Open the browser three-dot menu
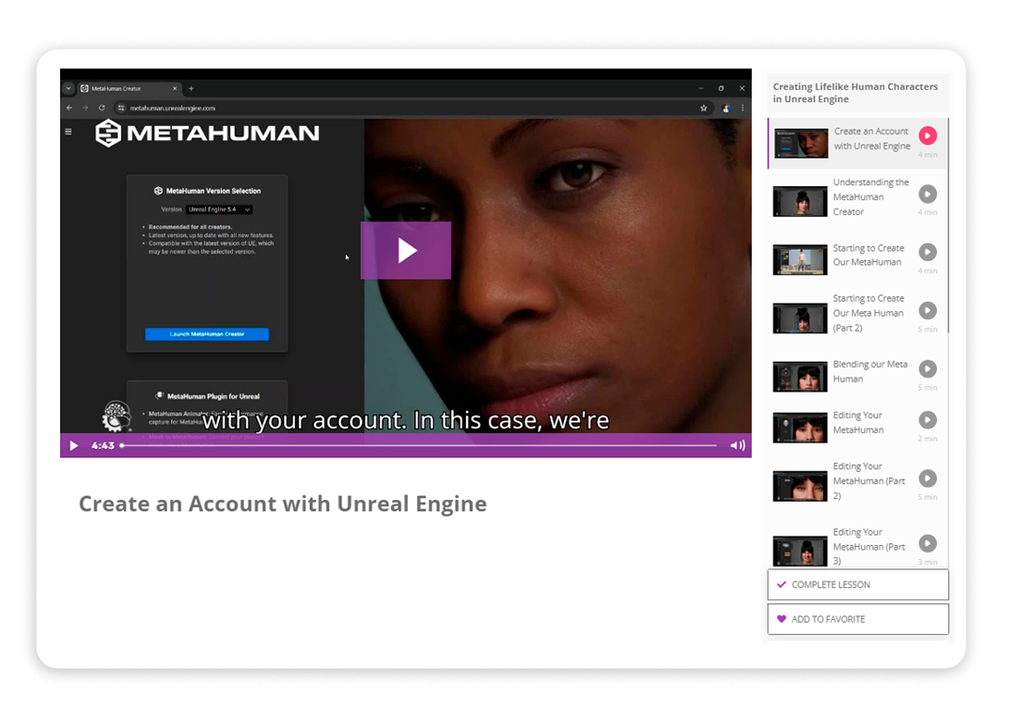Screen dimensions: 1015x715 (x=742, y=108)
